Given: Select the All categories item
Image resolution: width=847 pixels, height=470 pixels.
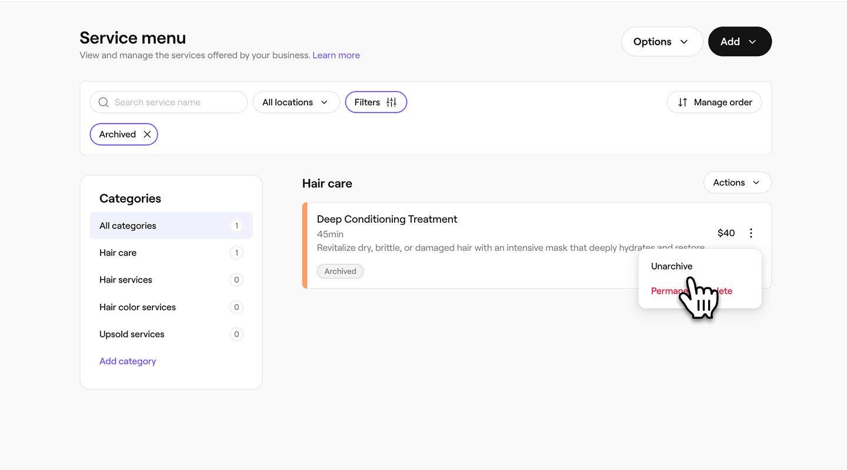Looking at the screenshot, I should 128,226.
